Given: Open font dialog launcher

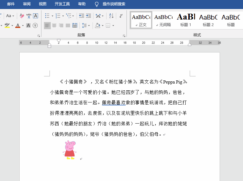Looking at the screenshot, I should pyautogui.click(x=39, y=36).
